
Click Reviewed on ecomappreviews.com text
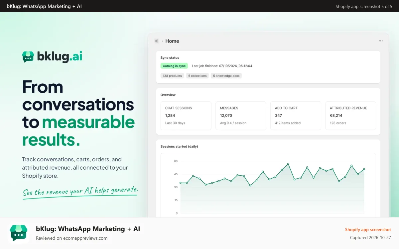point(71,238)
